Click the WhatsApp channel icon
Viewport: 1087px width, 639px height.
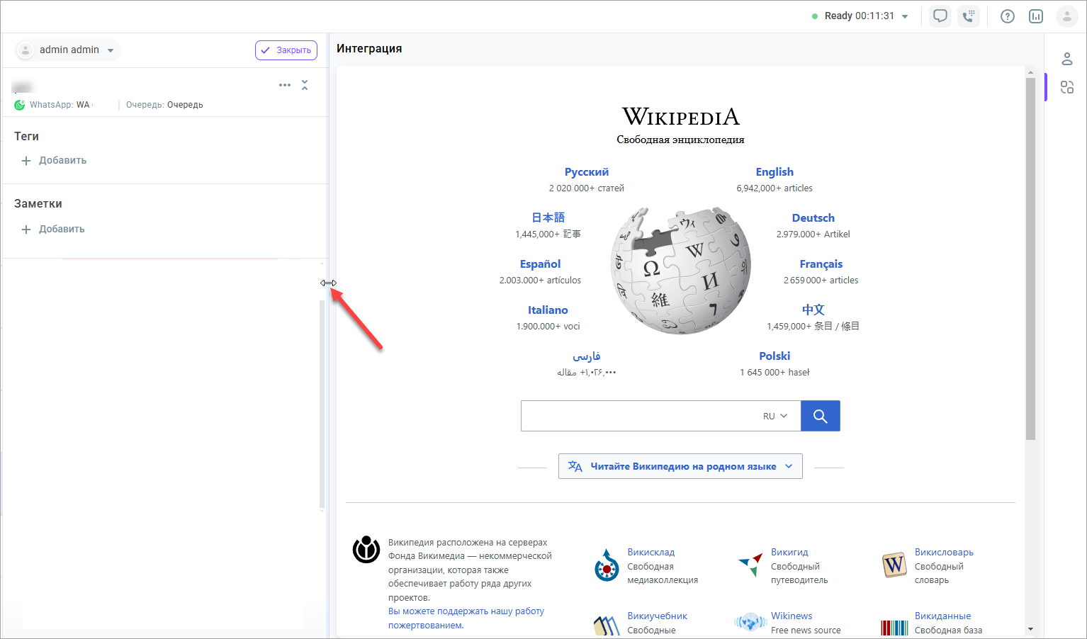(20, 105)
